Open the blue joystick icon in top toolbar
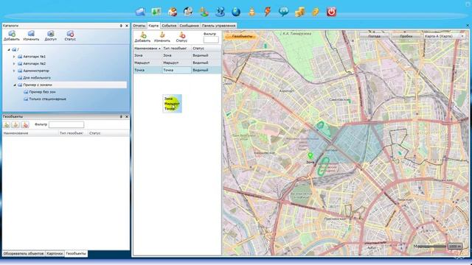This screenshot has height=265, width=472. click(220, 12)
